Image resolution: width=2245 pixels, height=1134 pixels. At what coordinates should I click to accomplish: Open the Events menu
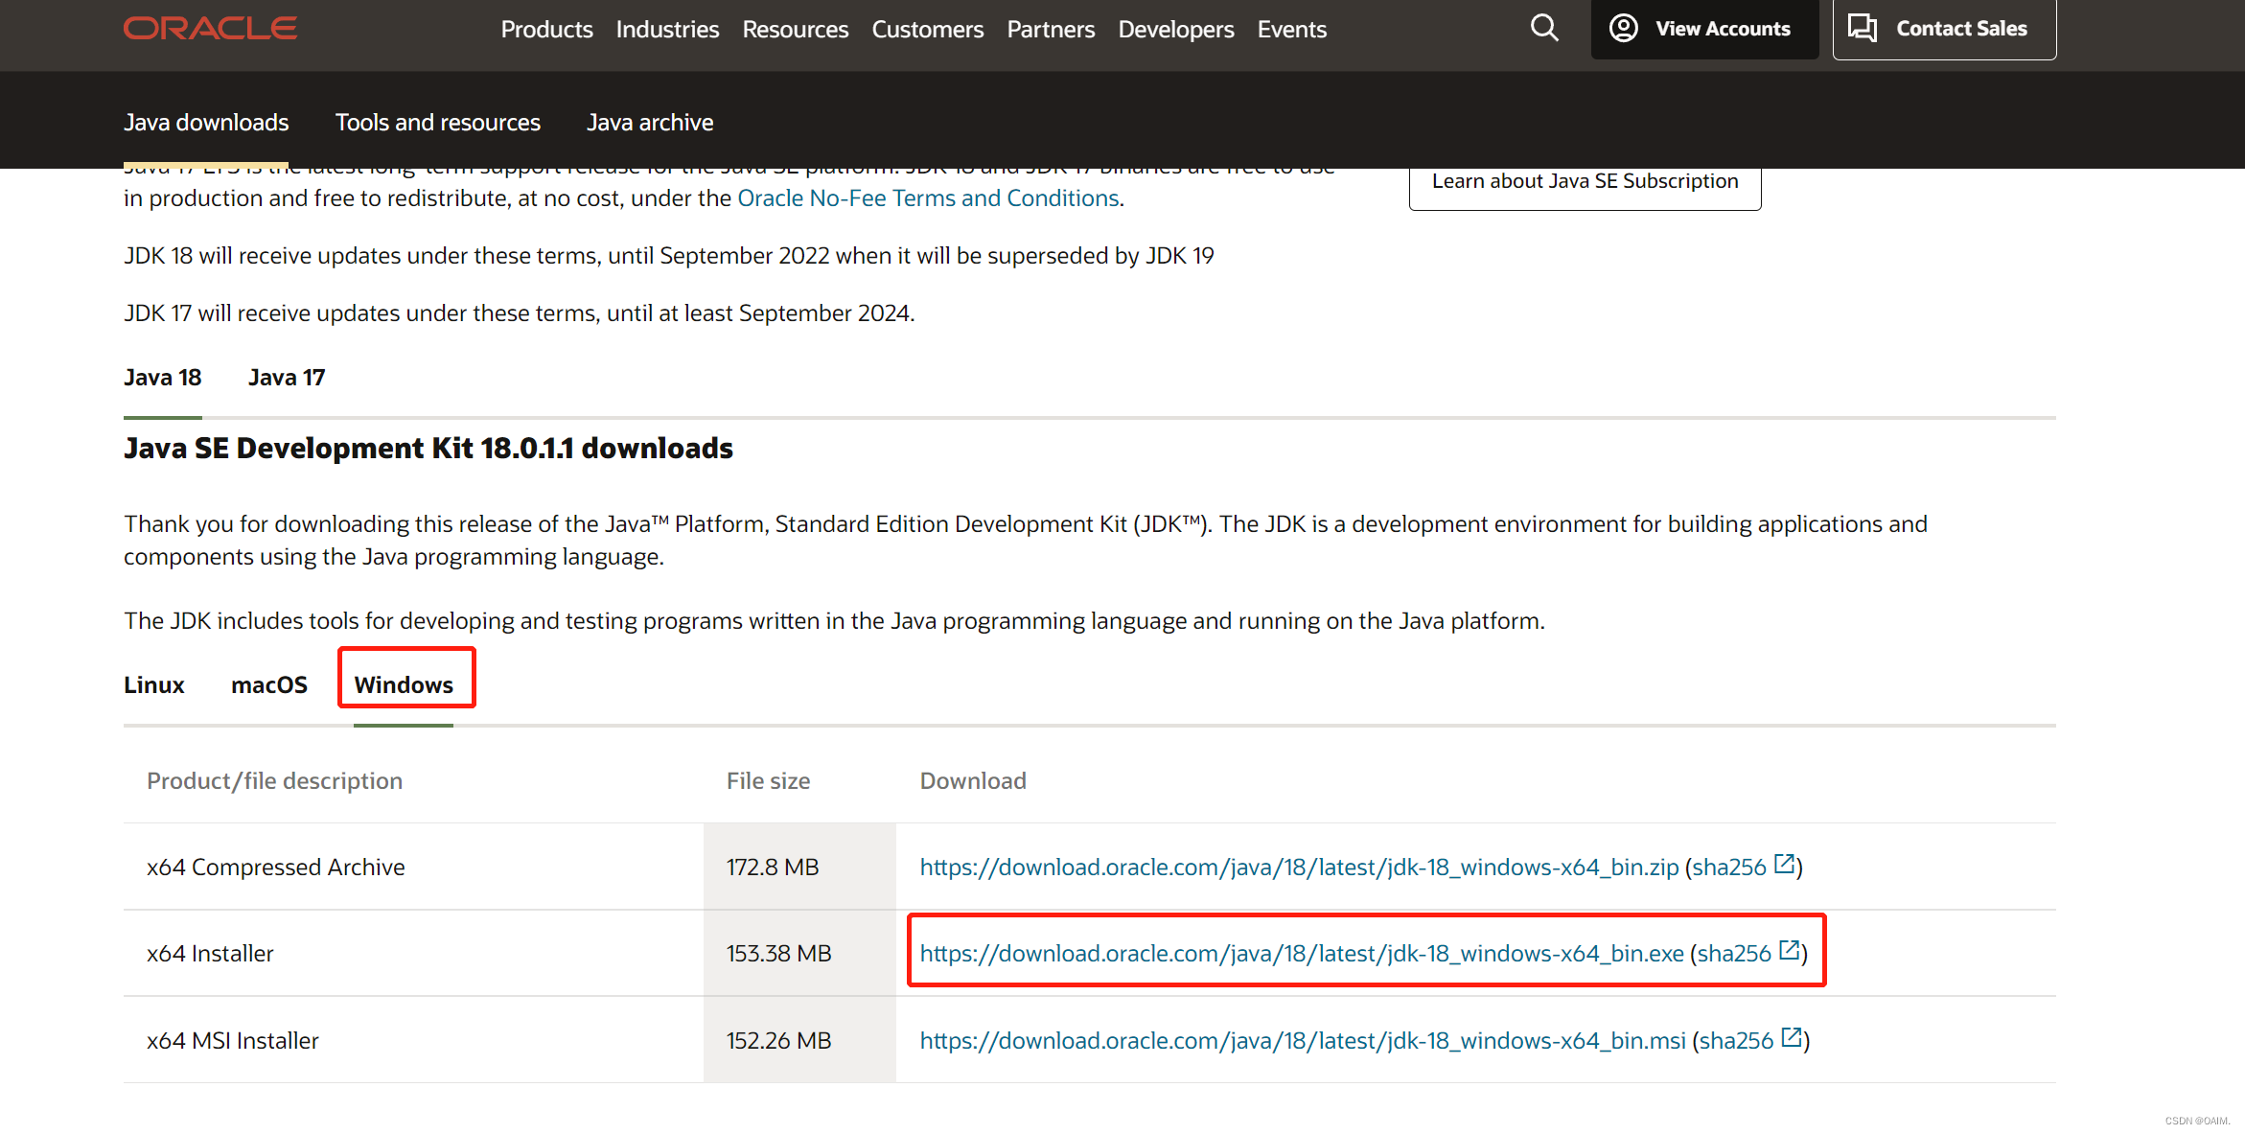click(x=1291, y=29)
